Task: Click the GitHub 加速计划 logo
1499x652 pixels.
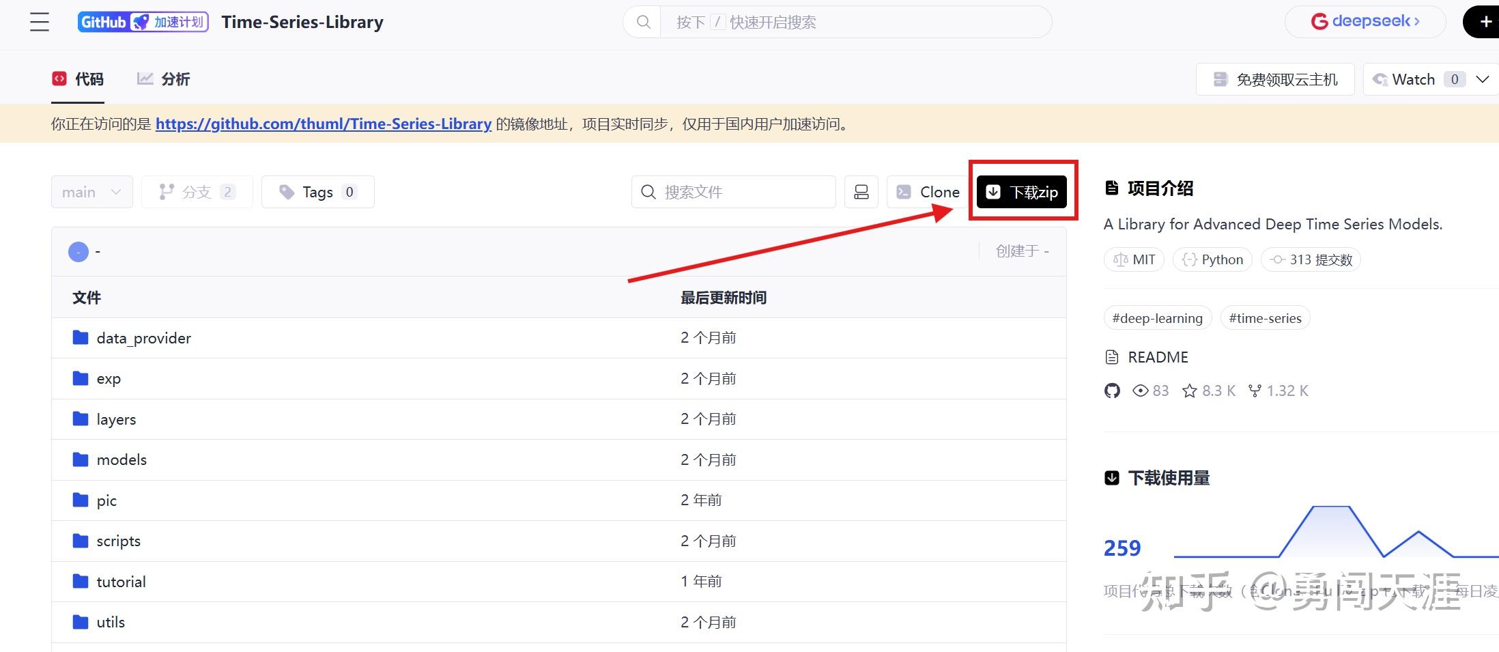Action: (143, 21)
